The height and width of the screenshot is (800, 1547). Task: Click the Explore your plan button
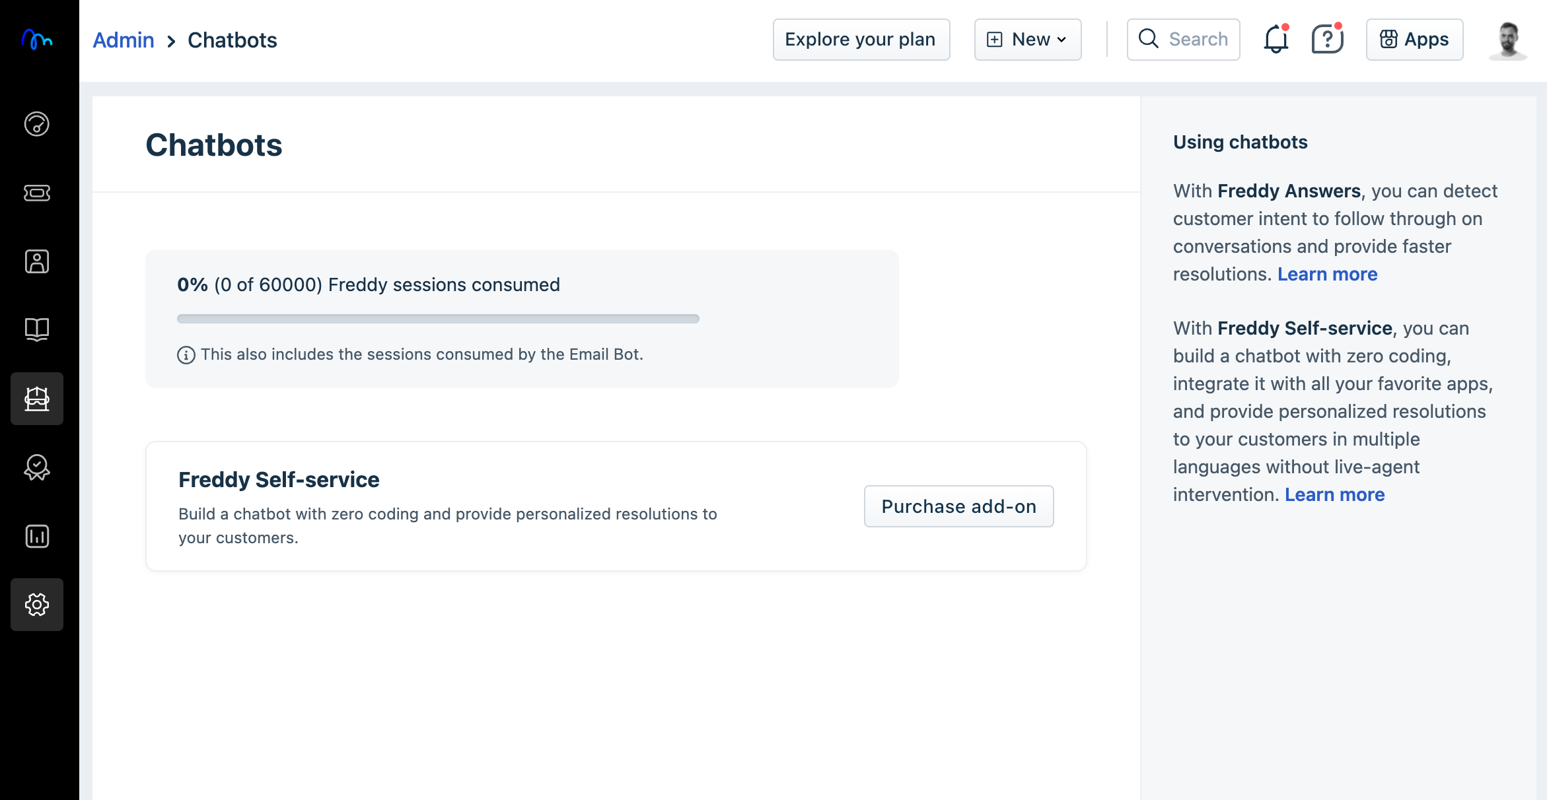click(x=861, y=40)
